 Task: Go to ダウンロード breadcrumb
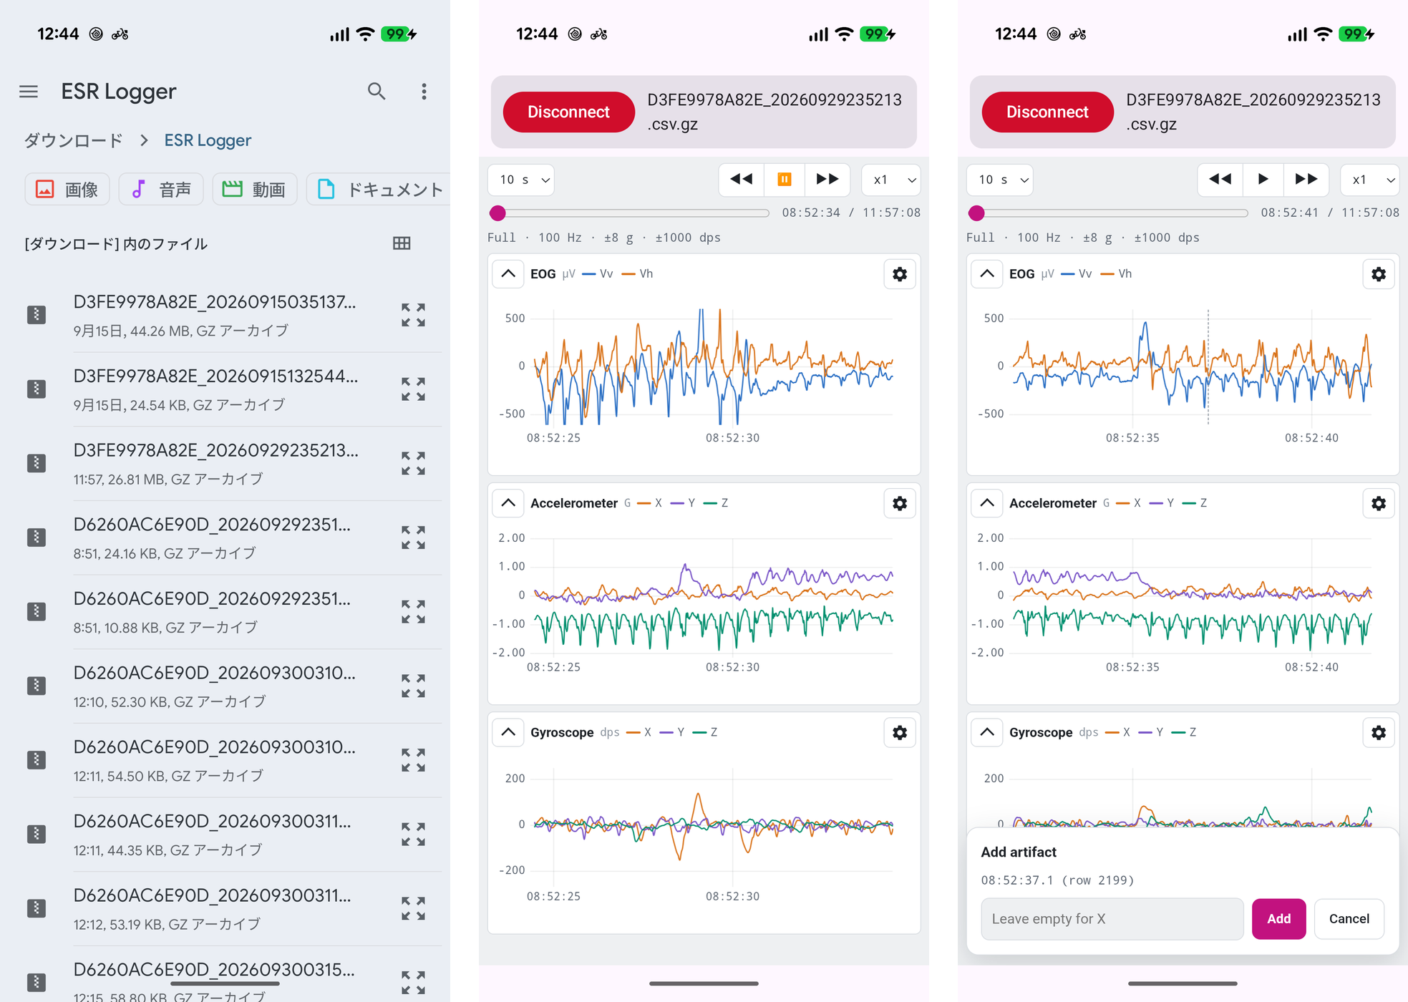tap(74, 140)
